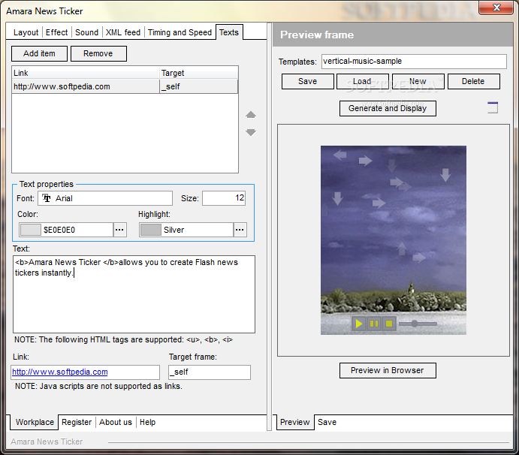Click the Silver highlight swatch
Image resolution: width=519 pixels, height=455 pixels.
point(151,230)
